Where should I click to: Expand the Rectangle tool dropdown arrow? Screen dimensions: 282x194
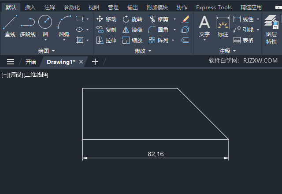click(x=87, y=19)
